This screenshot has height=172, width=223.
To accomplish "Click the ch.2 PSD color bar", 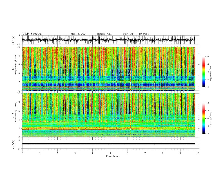I will click(204, 118).
